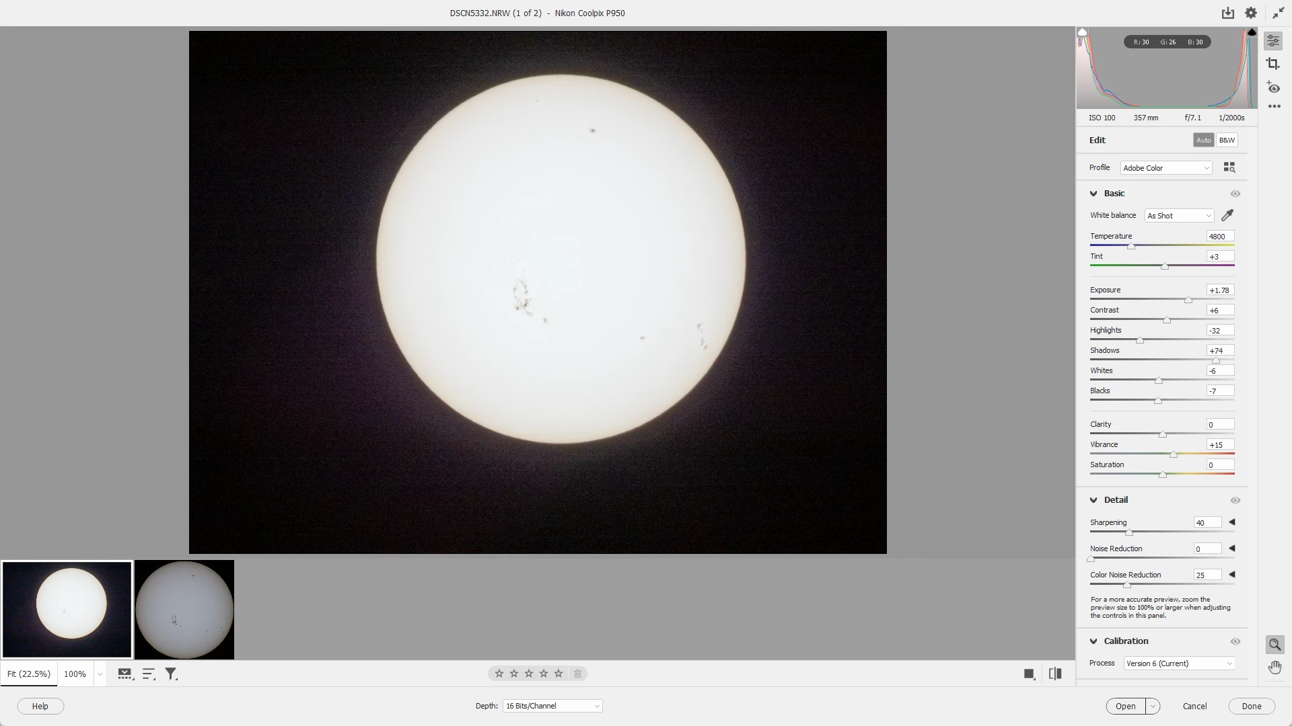Click the Red Eye removal tool icon
Image resolution: width=1292 pixels, height=726 pixels.
(1272, 87)
